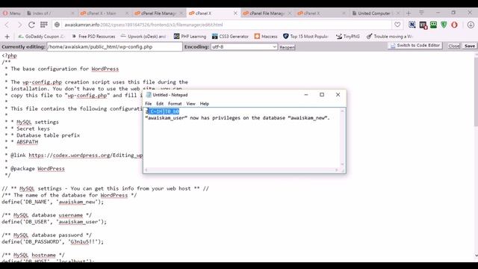Open the Upwork (oDesk) bookmark
Viewport: 478px width, 269px height.
coord(143,37)
